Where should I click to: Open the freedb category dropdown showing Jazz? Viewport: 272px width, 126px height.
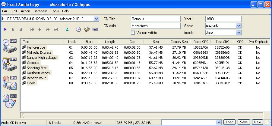click(x=239, y=32)
